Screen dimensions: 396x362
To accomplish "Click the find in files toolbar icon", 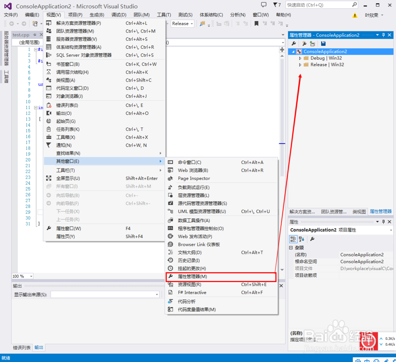I will pos(202,24).
